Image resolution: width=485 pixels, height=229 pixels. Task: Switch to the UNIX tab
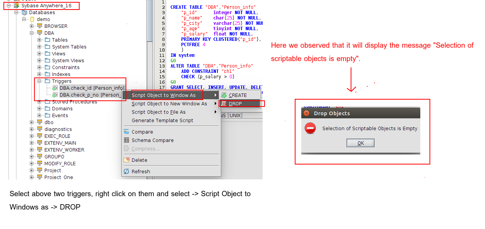(235, 115)
